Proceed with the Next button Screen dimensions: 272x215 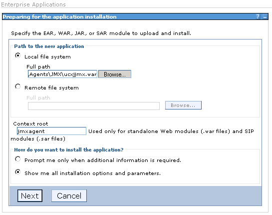pyautogui.click(x=30, y=196)
